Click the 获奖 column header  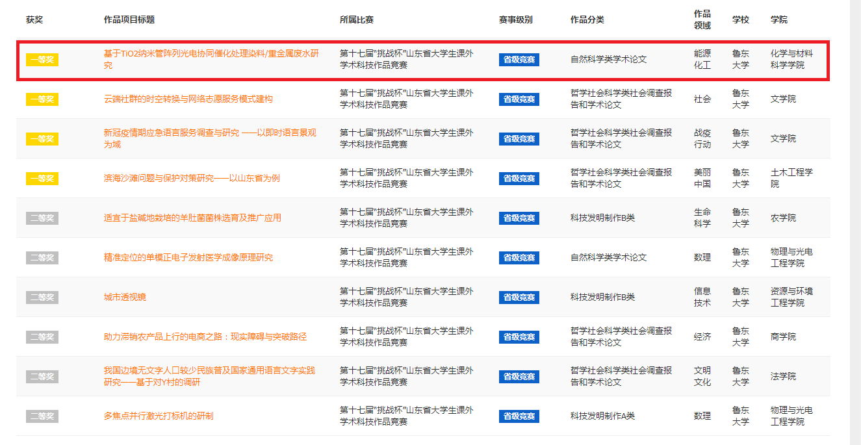[34, 19]
